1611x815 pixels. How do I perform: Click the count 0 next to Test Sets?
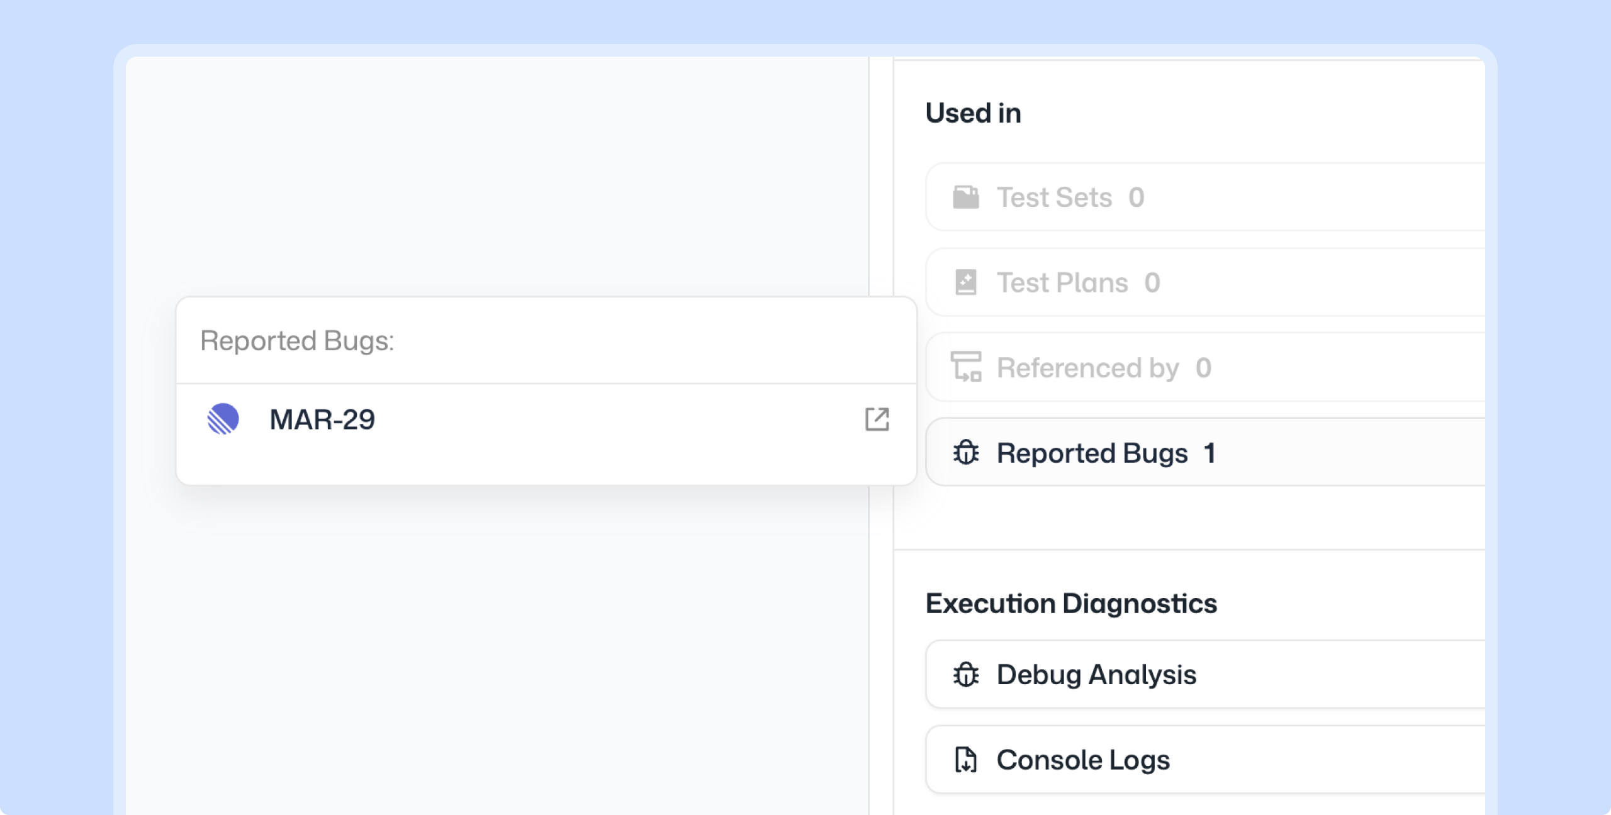pyautogui.click(x=1136, y=197)
